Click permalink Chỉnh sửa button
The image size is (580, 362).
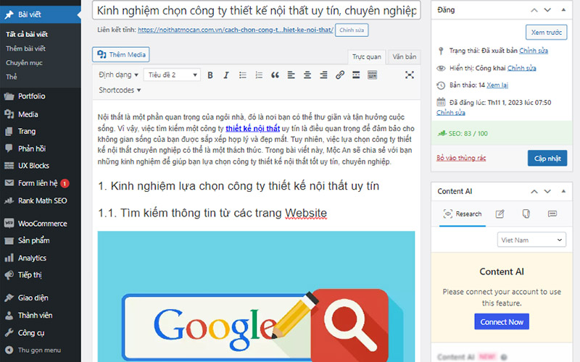(x=352, y=30)
